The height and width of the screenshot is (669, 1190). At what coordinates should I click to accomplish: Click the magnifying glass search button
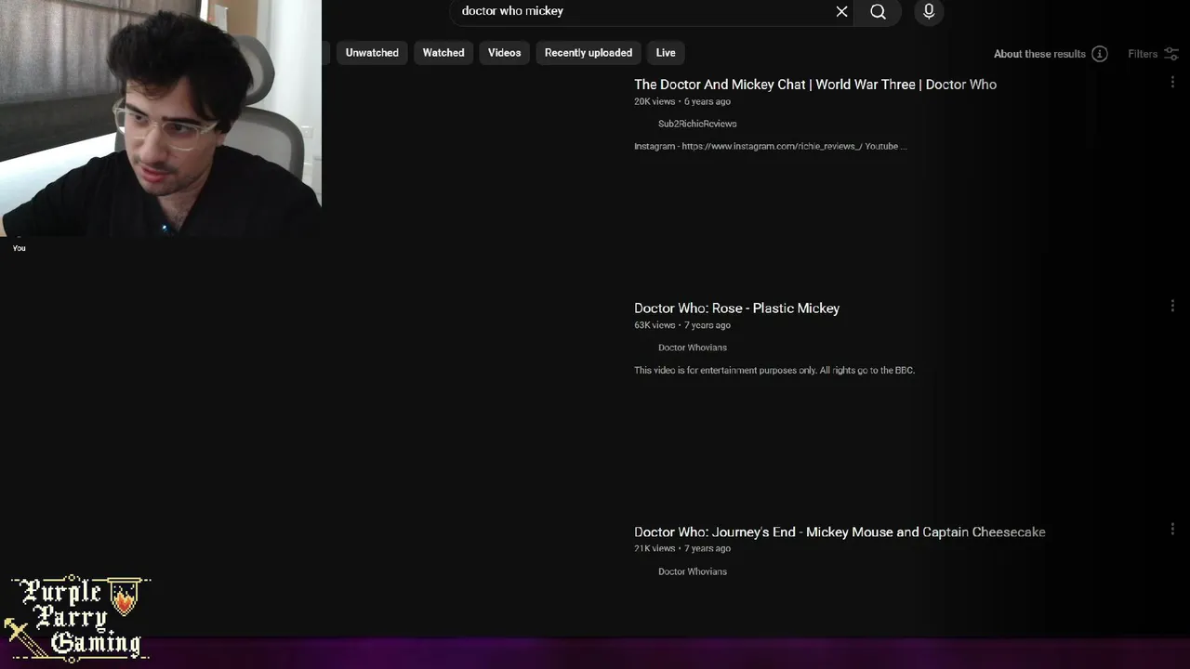click(x=878, y=11)
